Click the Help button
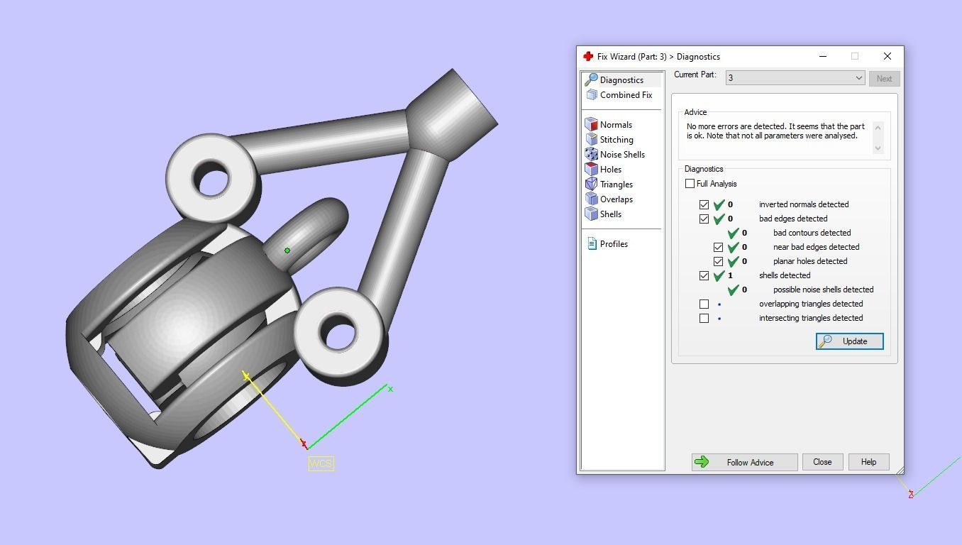 click(868, 462)
